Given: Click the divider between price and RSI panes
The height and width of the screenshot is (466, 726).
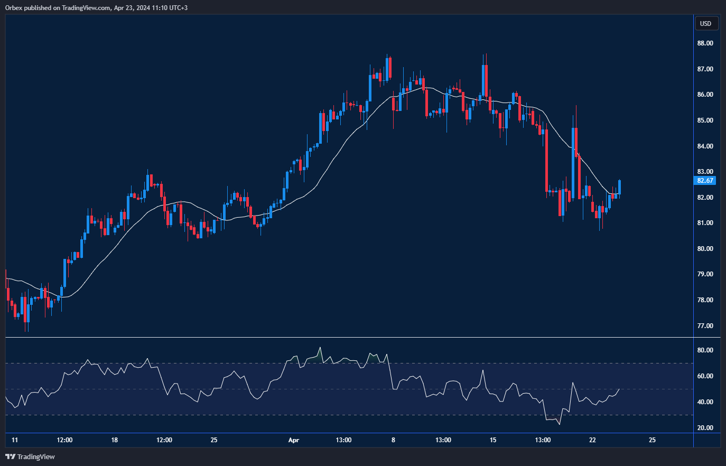Looking at the screenshot, I should click(349, 337).
